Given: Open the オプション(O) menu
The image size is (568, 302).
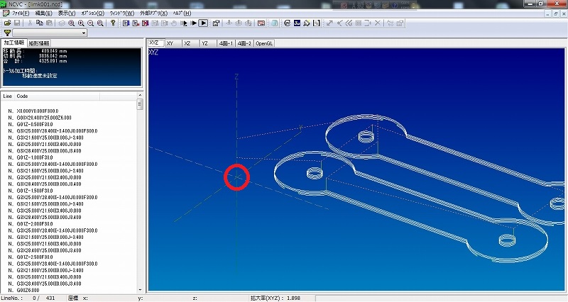Looking at the screenshot, I should (x=92, y=13).
